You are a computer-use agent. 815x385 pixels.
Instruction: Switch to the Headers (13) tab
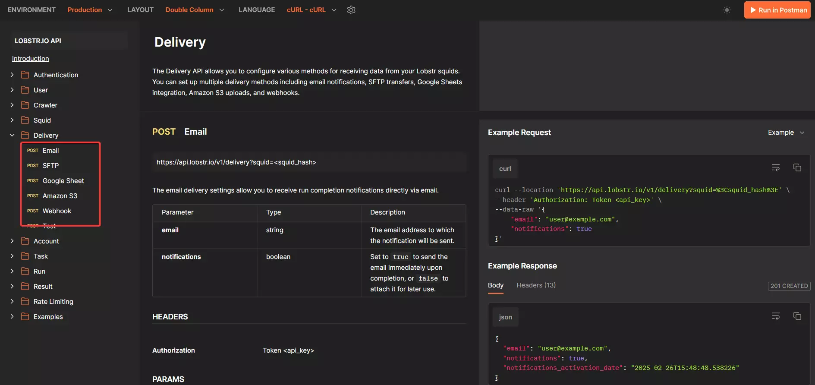click(536, 285)
